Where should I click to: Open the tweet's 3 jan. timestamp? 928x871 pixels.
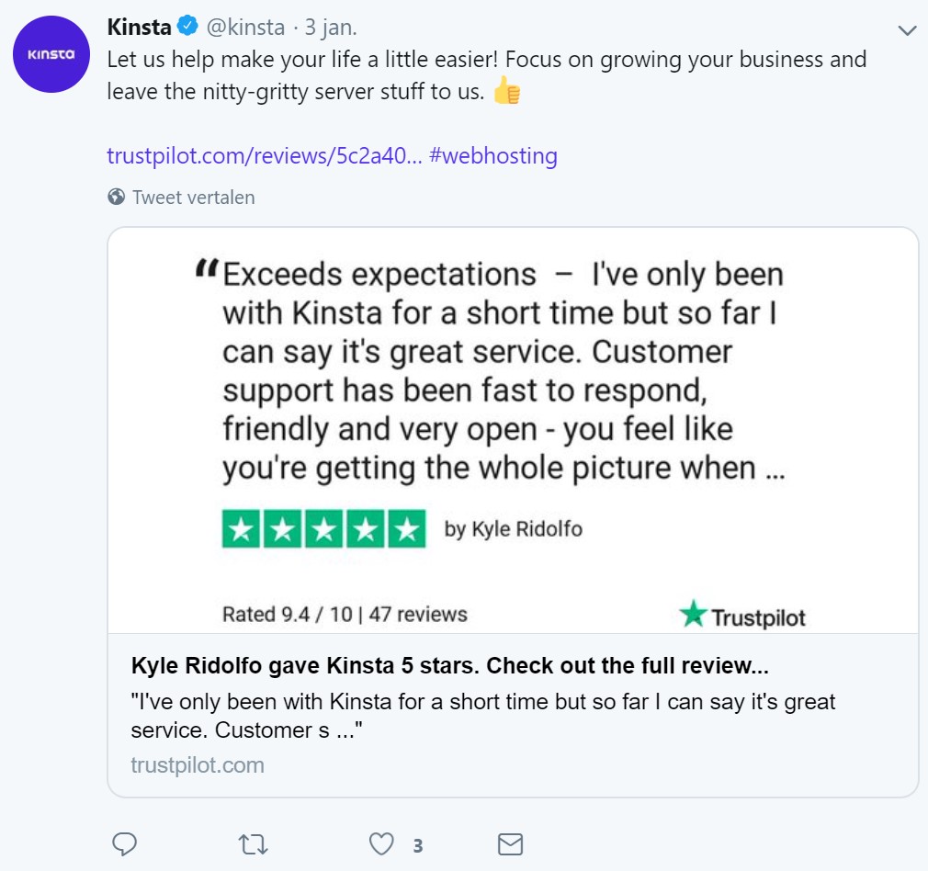pos(331,28)
